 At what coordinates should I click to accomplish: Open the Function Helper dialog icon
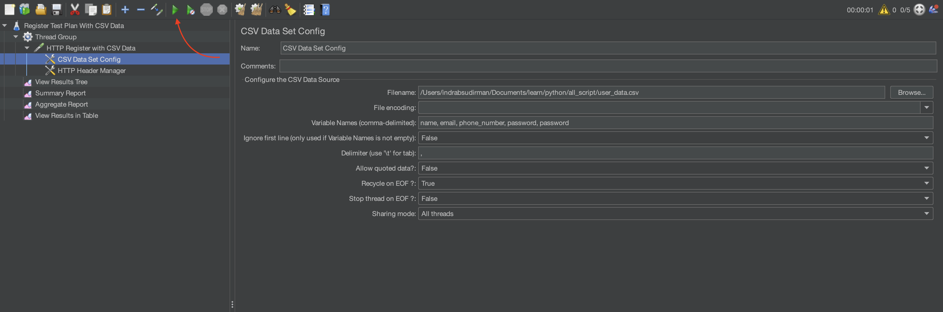(x=309, y=10)
